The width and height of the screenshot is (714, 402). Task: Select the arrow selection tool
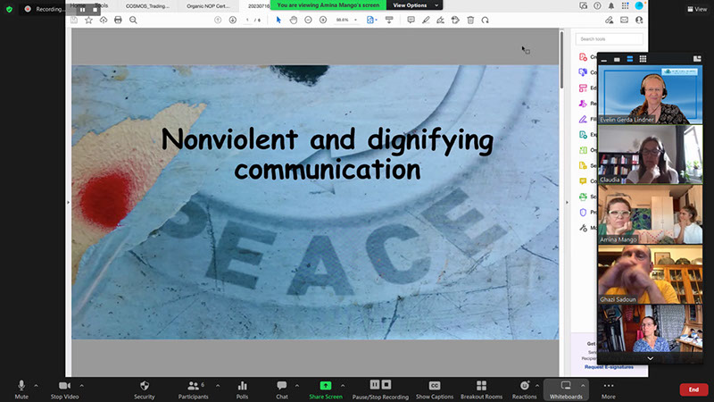click(x=278, y=20)
